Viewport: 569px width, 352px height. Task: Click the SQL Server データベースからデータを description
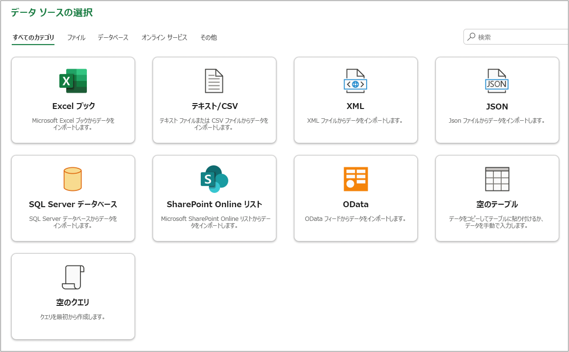click(73, 222)
